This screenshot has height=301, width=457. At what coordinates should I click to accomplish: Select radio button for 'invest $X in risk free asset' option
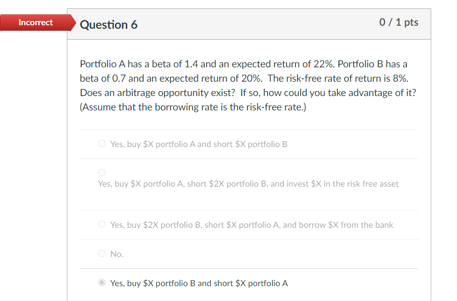[x=102, y=172]
